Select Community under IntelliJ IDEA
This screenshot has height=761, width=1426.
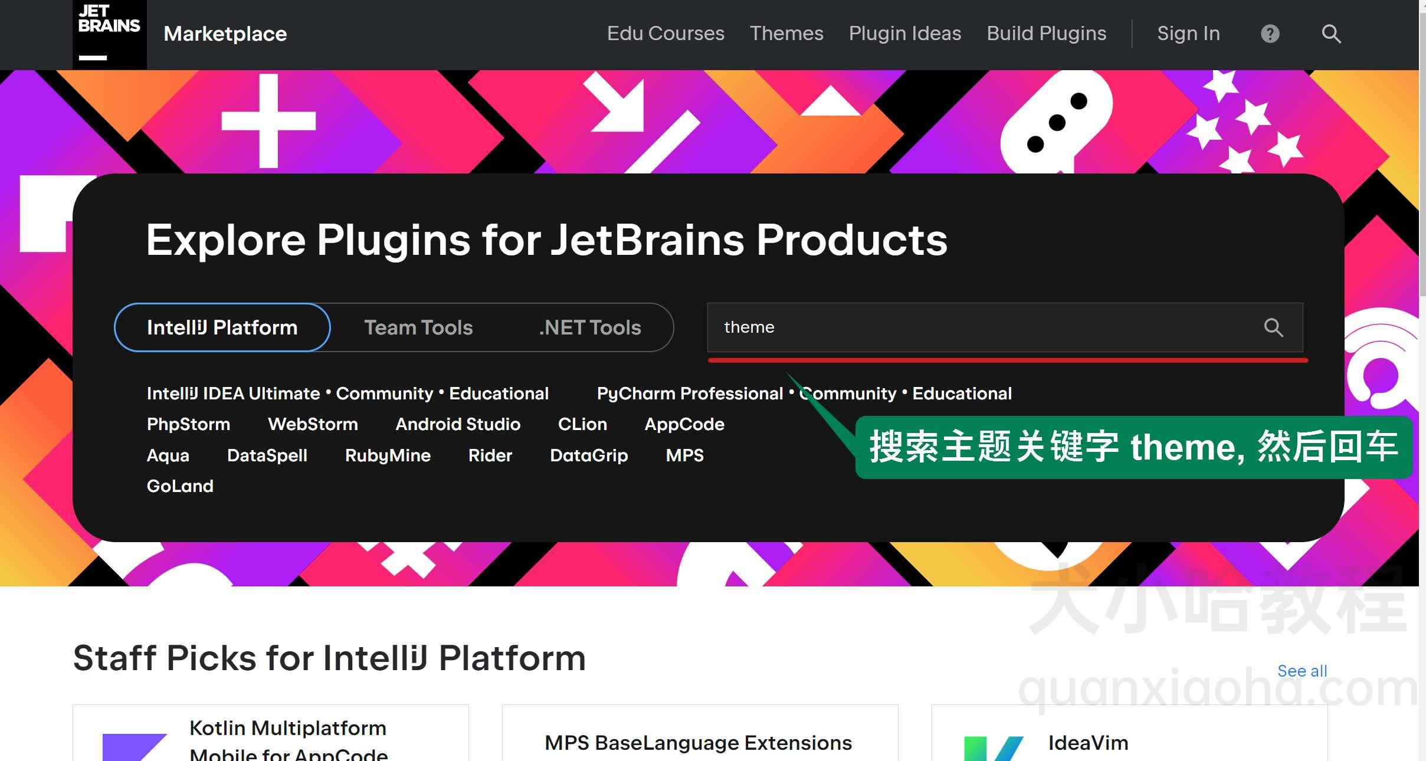385,393
